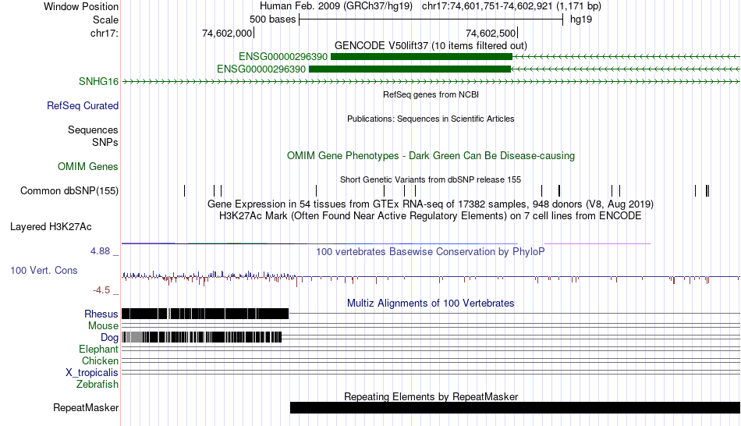This screenshot has height=426, width=741.
Task: Click the Publications: Sequences in Scientific Articles title
Action: pyautogui.click(x=431, y=119)
